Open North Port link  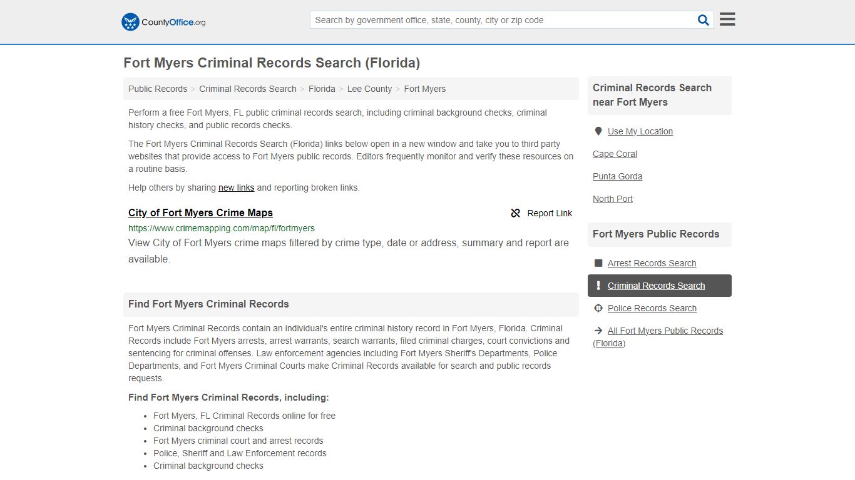pos(613,199)
